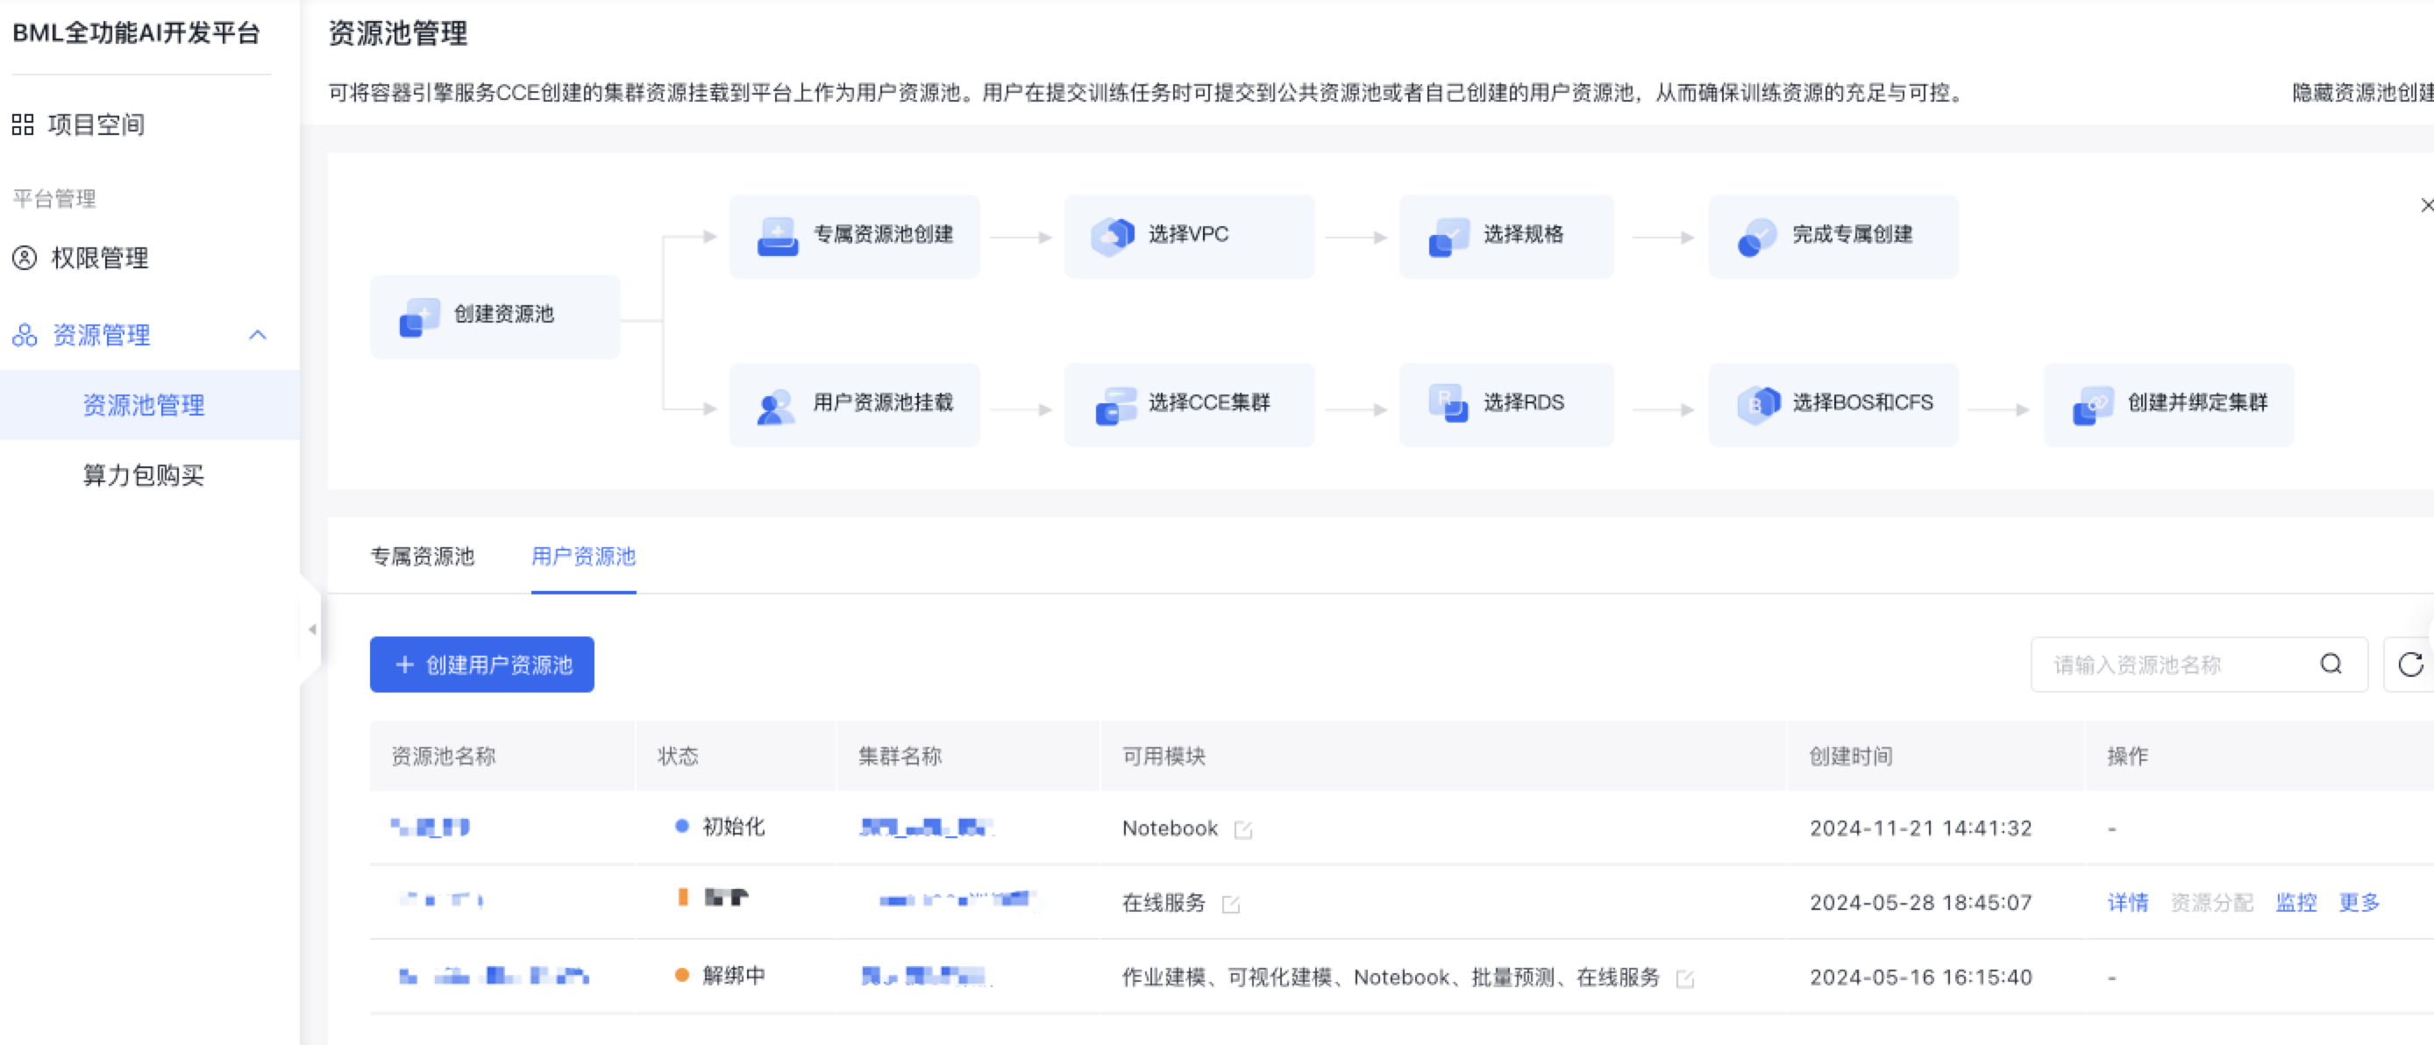Click the 选择RDS step icon

[1448, 403]
